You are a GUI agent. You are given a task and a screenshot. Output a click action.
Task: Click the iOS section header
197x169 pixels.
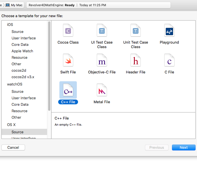point(10,24)
